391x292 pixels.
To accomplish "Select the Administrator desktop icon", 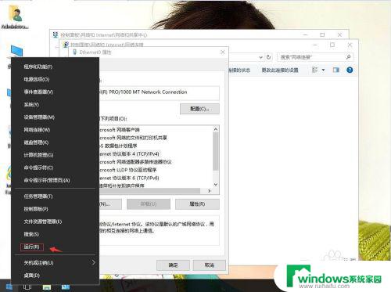I will 15,17.
